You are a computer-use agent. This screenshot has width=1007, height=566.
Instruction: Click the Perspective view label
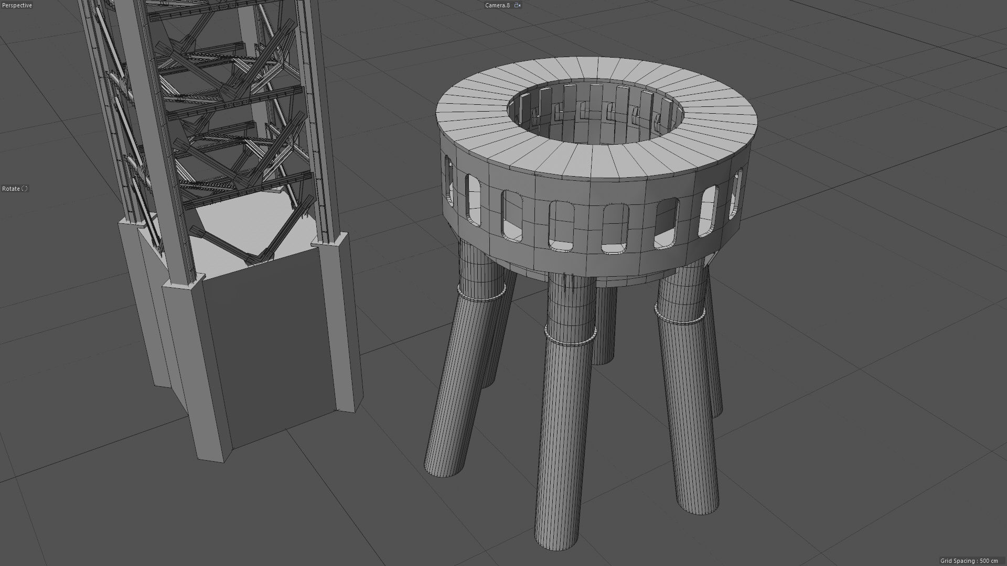[x=17, y=5]
